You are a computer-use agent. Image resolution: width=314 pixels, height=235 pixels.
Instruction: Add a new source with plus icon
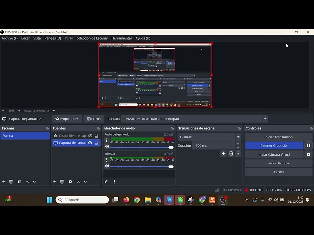55,182
